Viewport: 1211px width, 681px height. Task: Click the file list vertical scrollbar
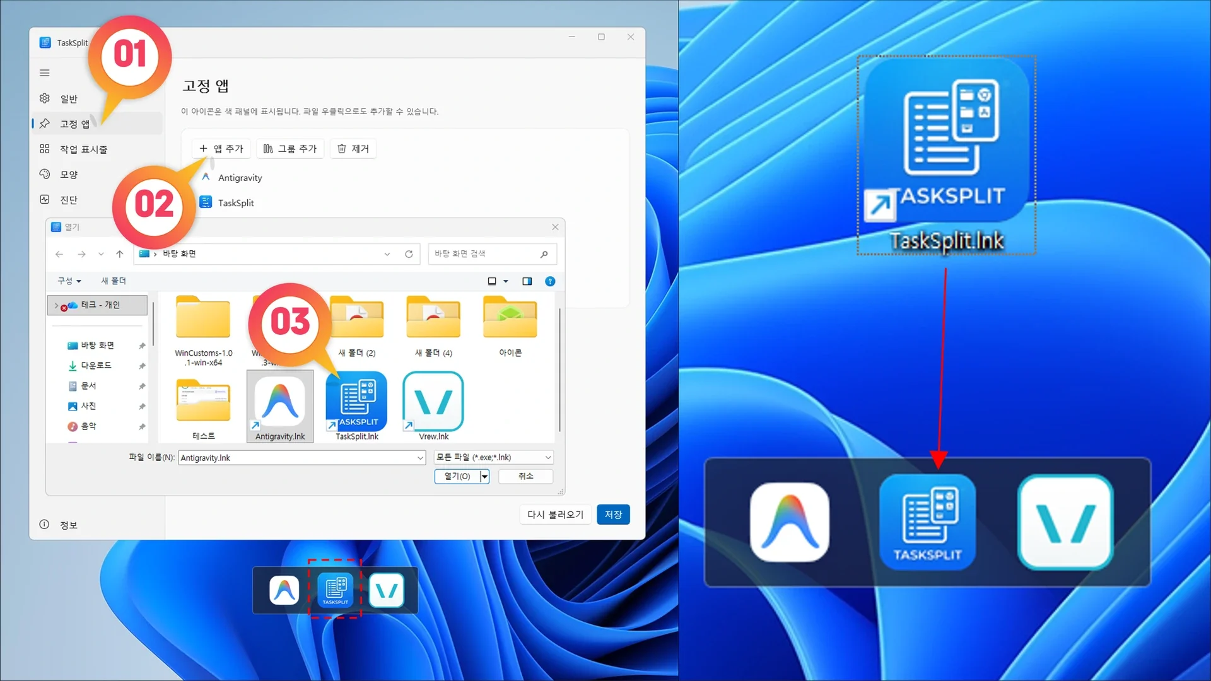click(559, 369)
